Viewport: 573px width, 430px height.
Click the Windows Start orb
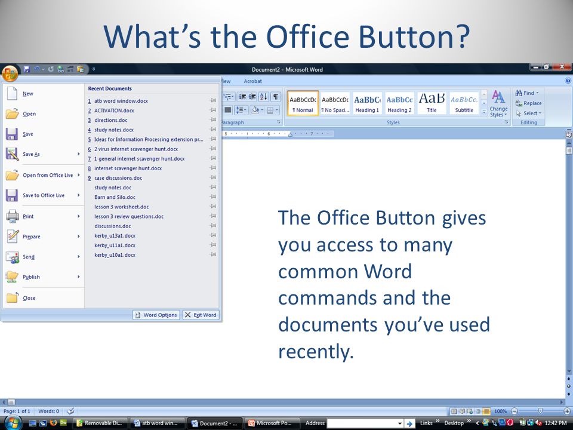click(13, 423)
